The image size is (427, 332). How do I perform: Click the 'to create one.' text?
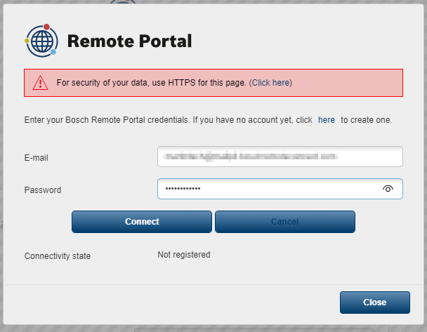(367, 120)
